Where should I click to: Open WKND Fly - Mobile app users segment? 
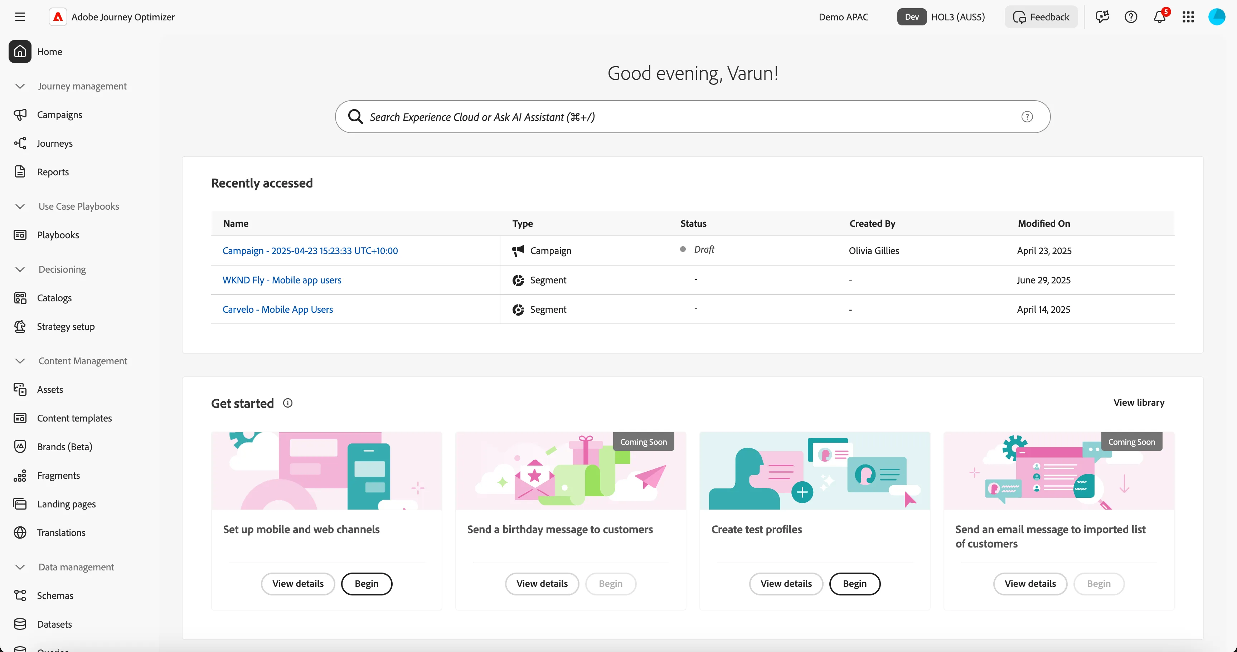coord(282,280)
